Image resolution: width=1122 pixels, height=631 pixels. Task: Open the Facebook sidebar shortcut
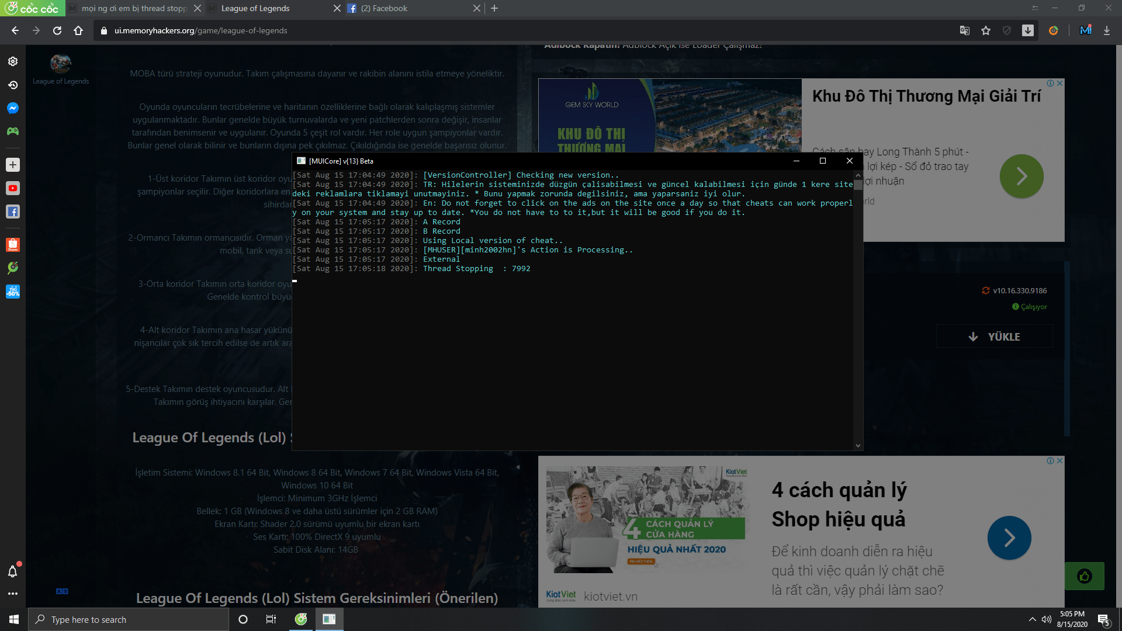coord(13,212)
